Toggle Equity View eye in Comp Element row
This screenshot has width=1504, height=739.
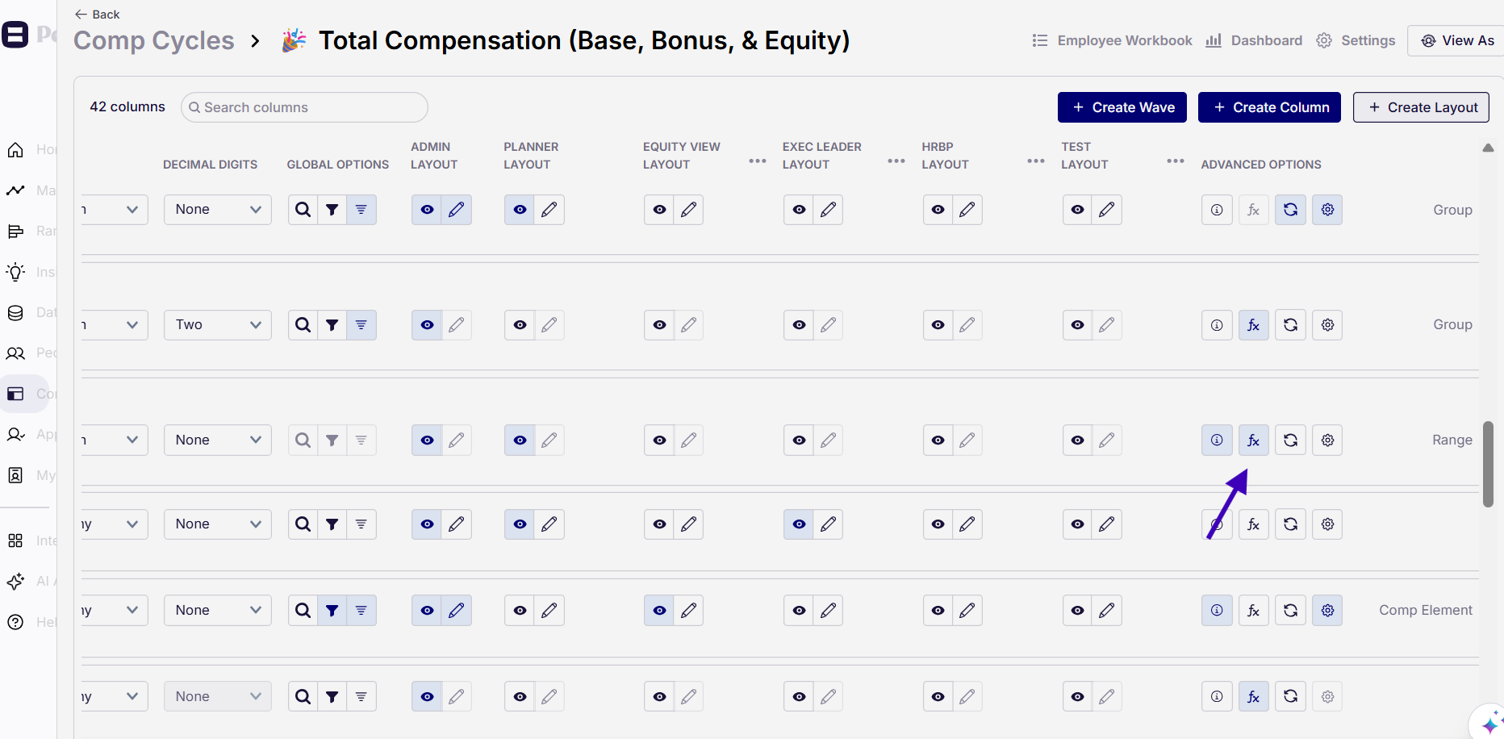659,611
